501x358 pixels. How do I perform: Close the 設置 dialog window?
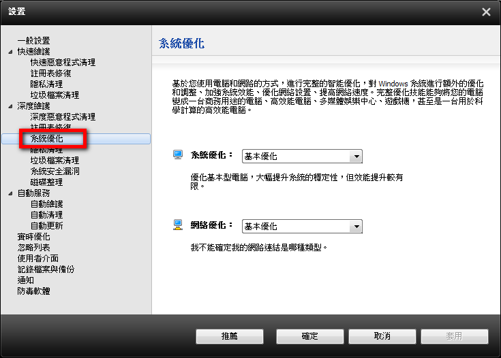pyautogui.click(x=485, y=12)
